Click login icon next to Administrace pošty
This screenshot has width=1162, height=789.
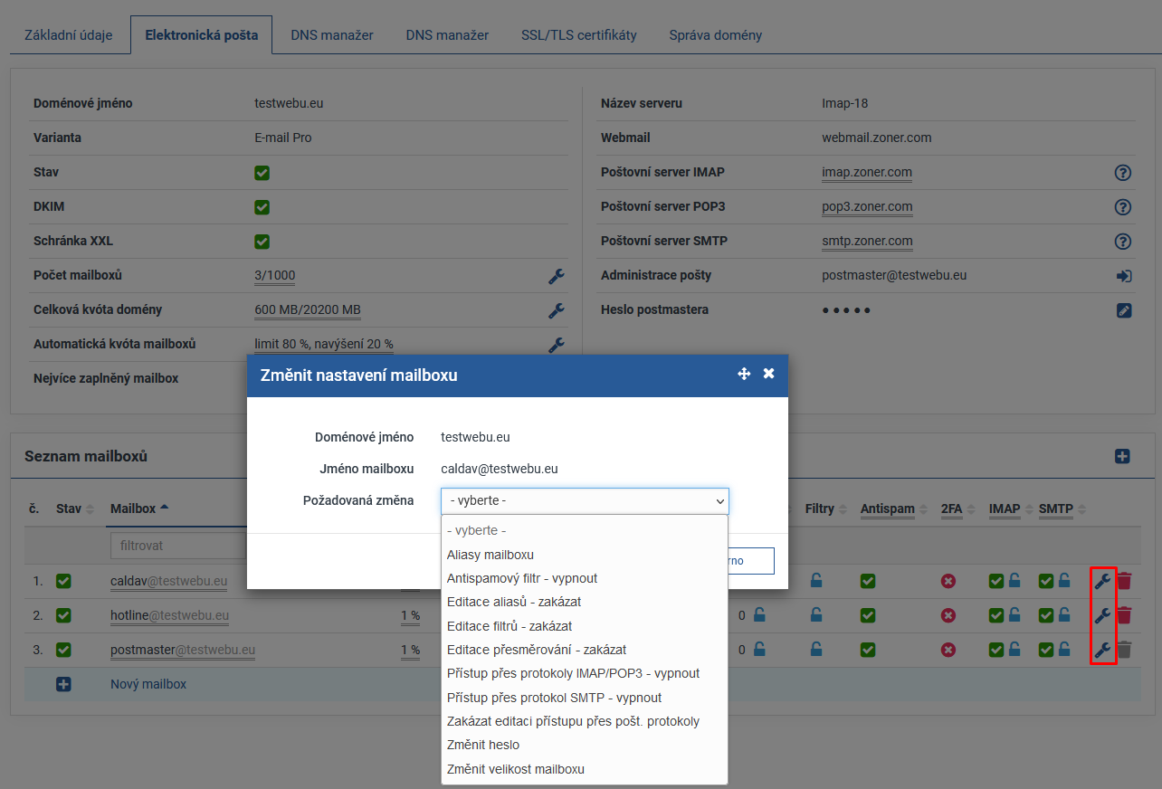coord(1123,276)
